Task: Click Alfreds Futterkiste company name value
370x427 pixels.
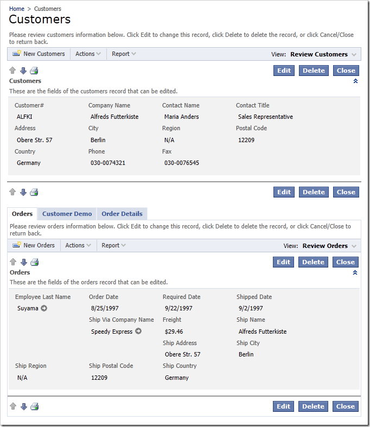Action: click(x=114, y=117)
